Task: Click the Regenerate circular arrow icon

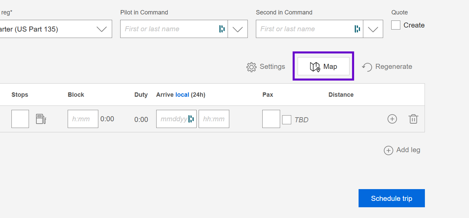Action: [367, 67]
